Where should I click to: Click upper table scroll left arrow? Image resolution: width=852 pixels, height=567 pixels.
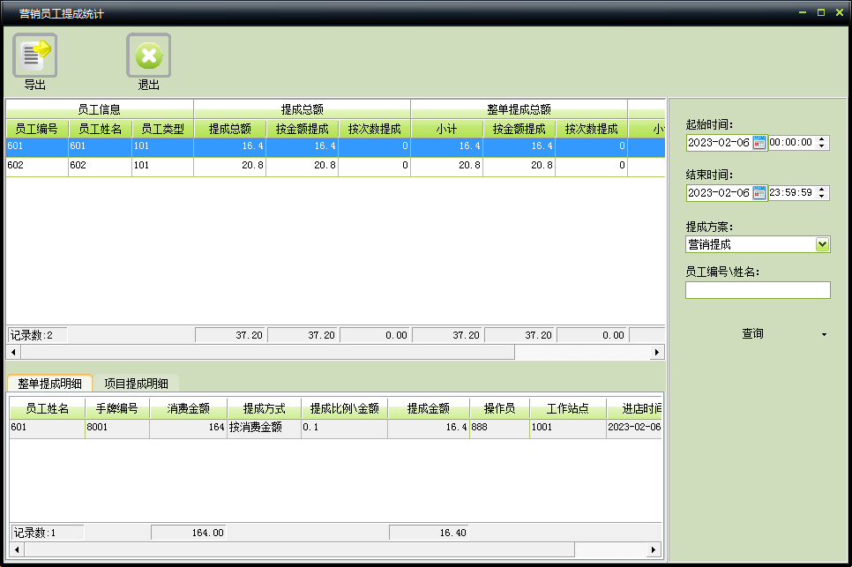[x=13, y=352]
